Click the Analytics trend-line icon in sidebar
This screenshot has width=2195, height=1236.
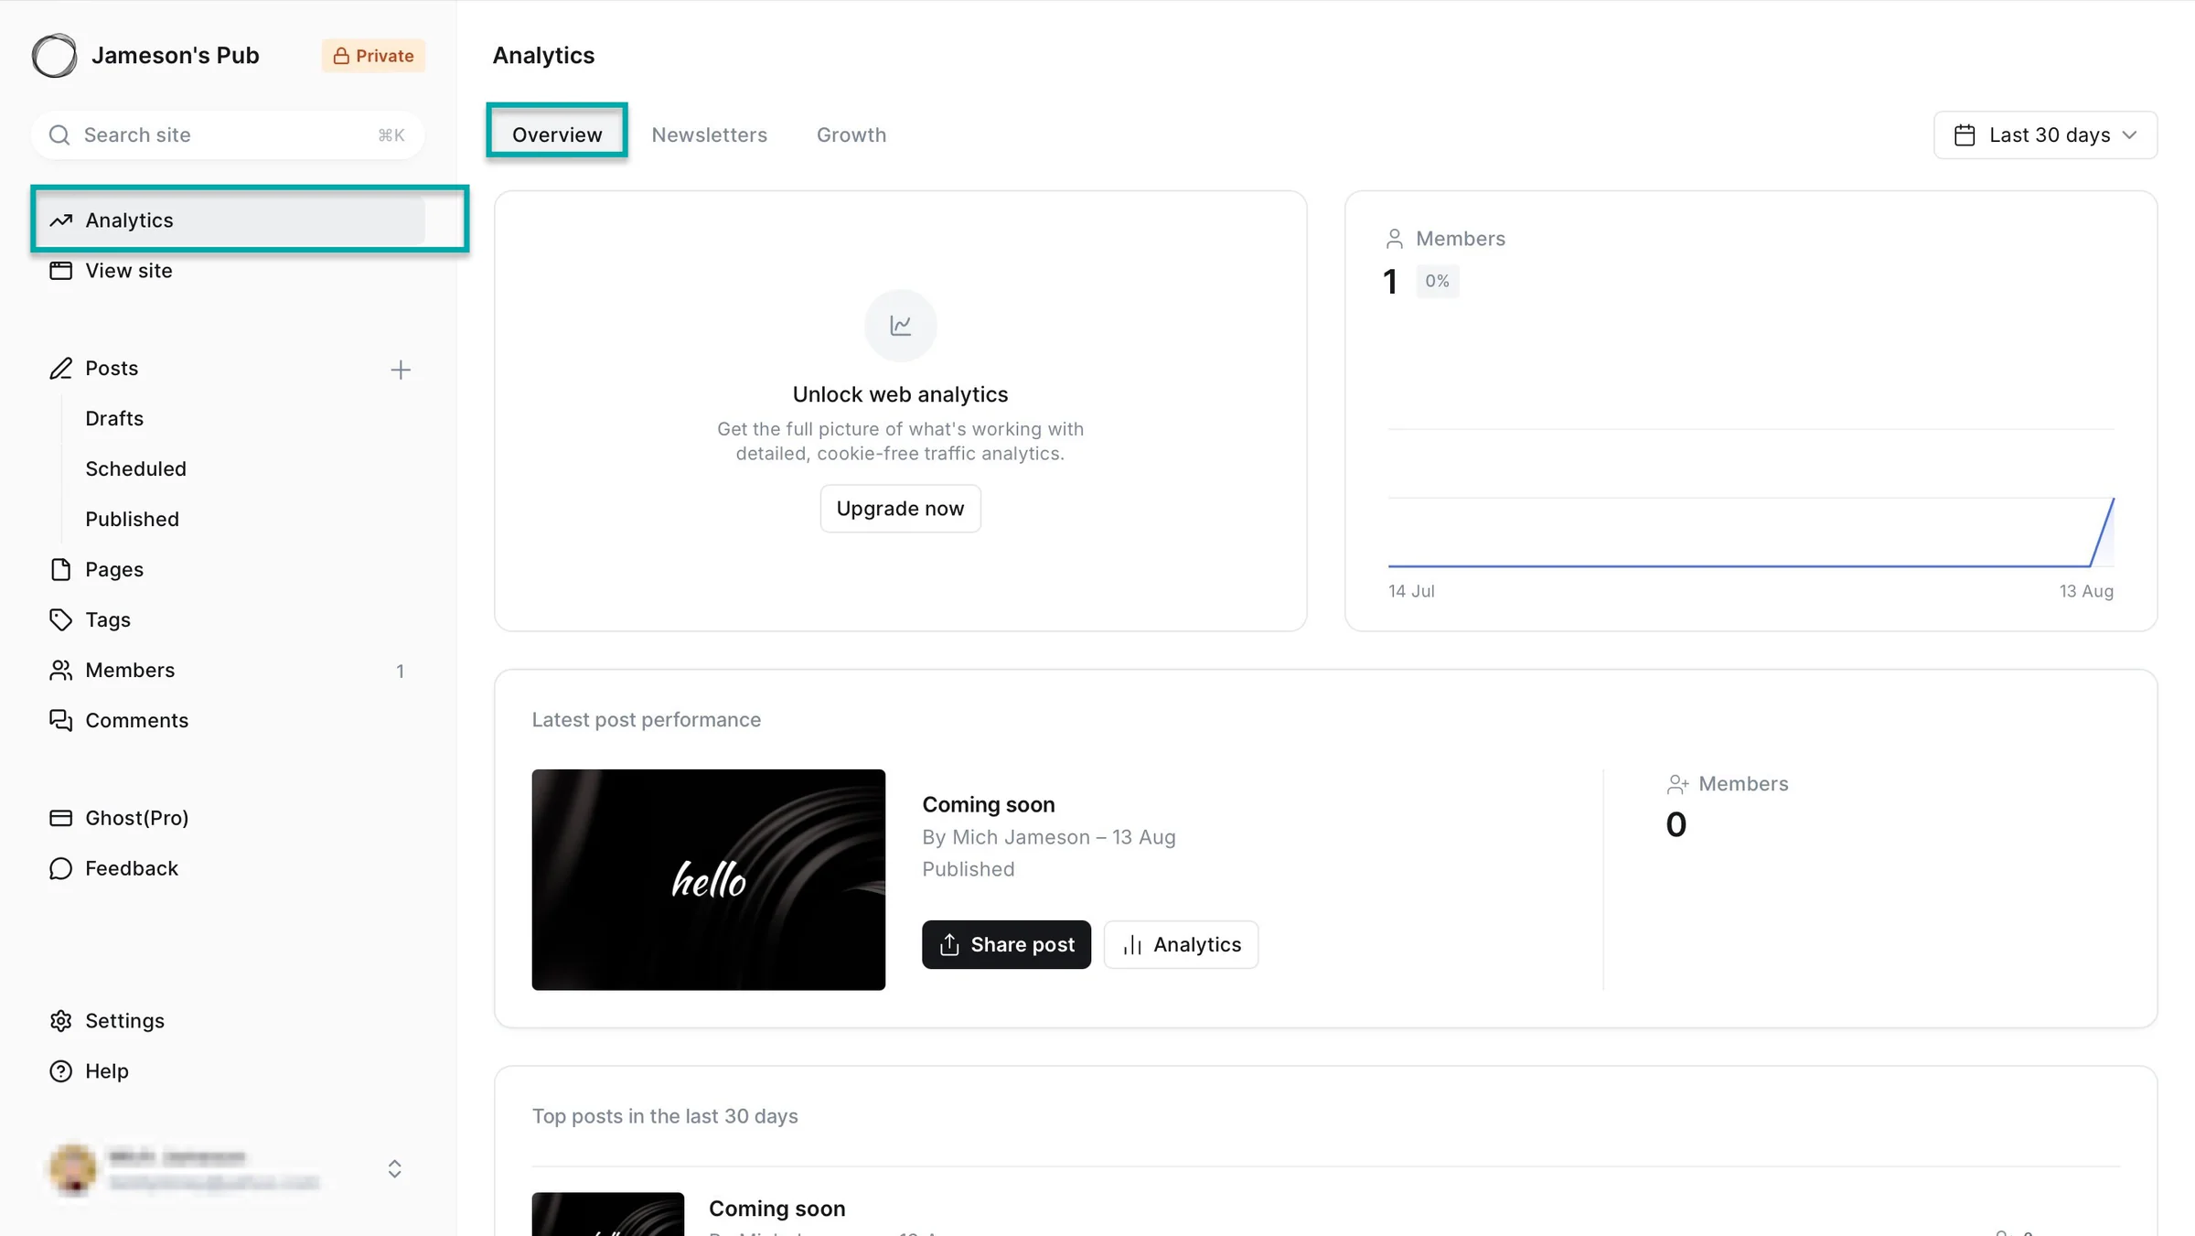click(x=61, y=220)
